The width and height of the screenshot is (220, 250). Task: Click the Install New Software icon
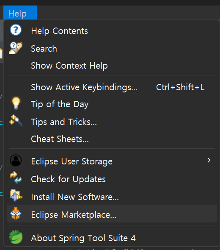pyautogui.click(x=16, y=195)
